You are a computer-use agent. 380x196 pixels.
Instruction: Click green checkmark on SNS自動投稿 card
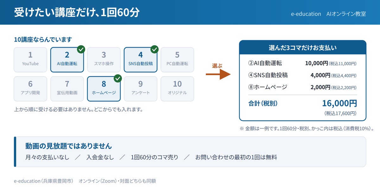pyautogui.click(x=155, y=49)
